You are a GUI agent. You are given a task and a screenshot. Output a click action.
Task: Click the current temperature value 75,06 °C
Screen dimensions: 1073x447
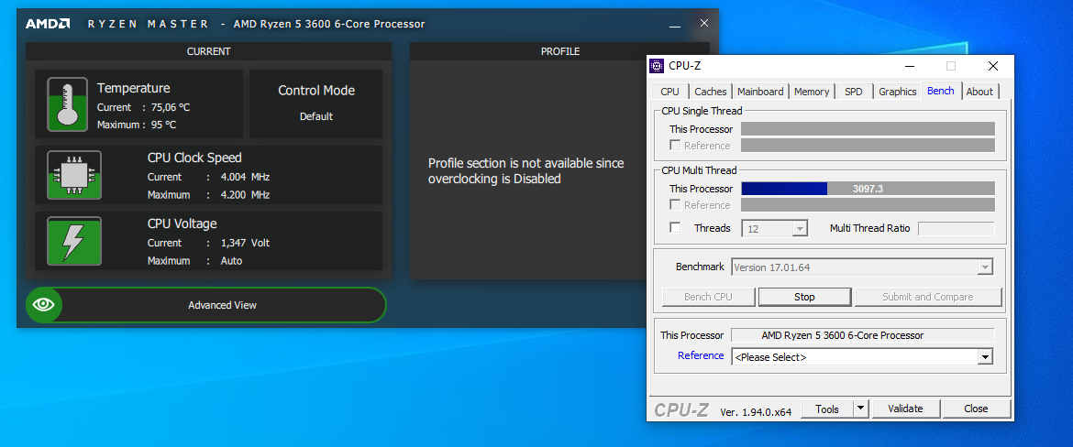[170, 107]
